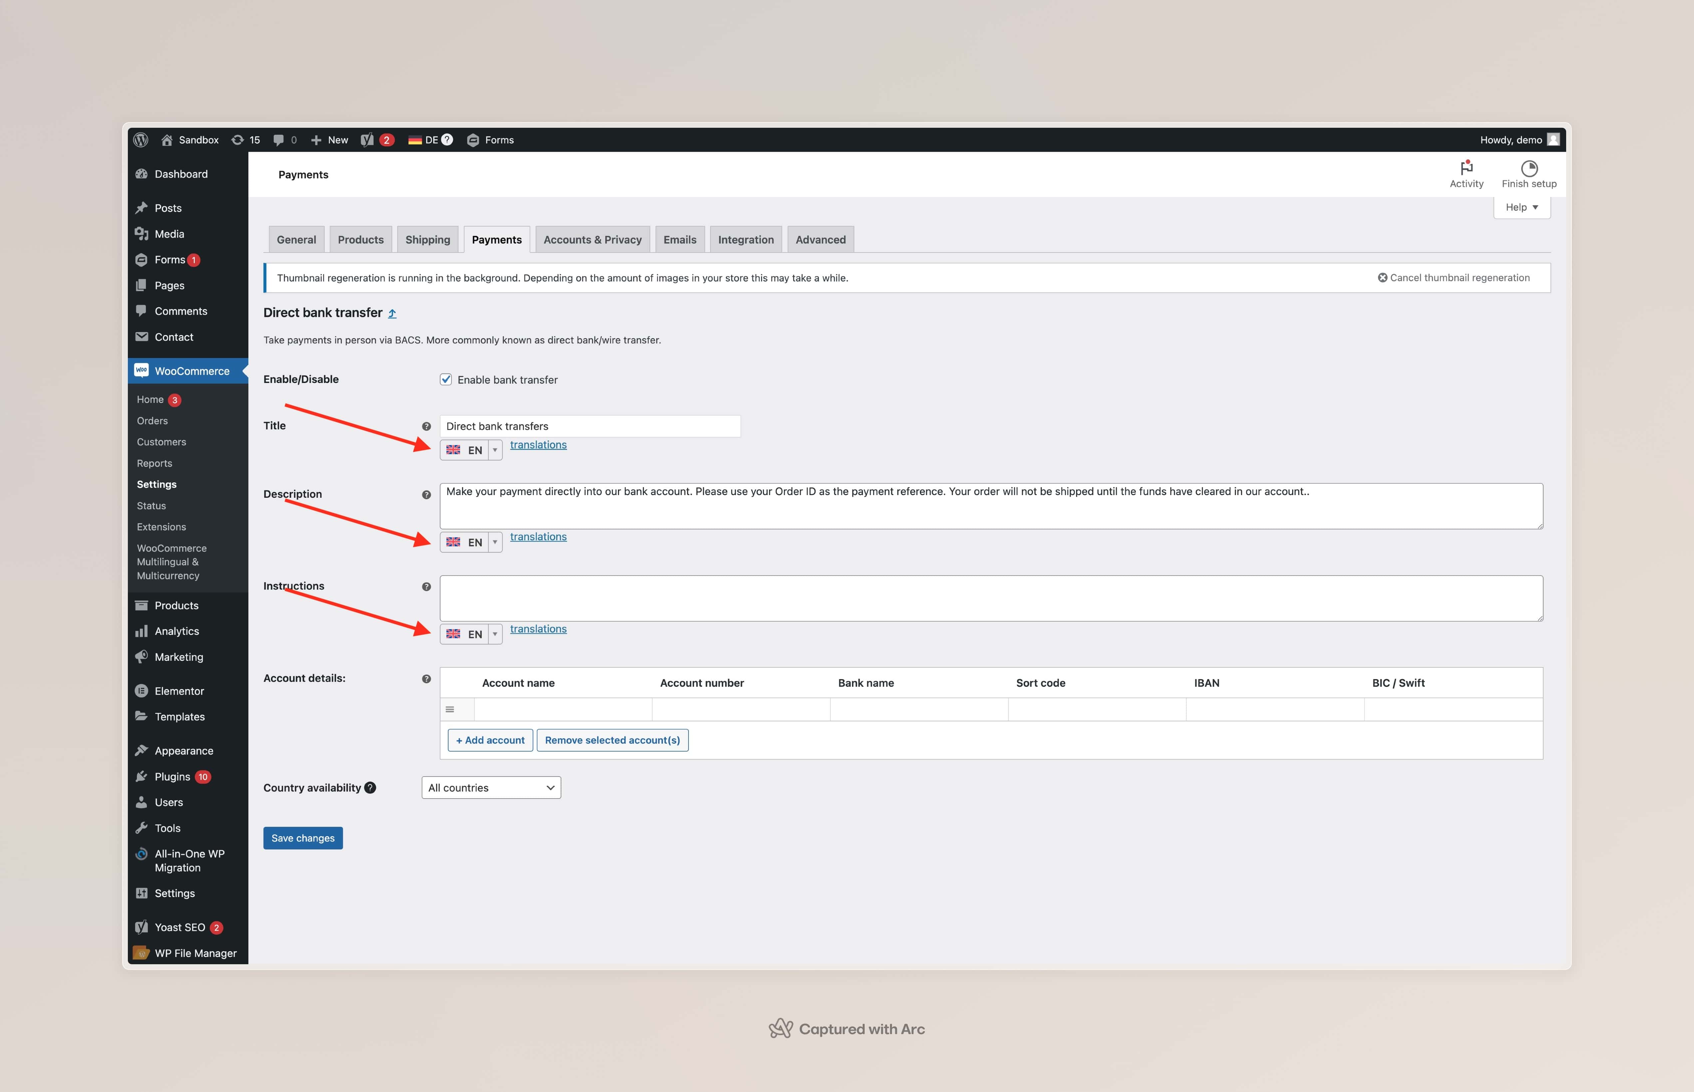Switch to the General tab
The image size is (1694, 1092).
297,240
